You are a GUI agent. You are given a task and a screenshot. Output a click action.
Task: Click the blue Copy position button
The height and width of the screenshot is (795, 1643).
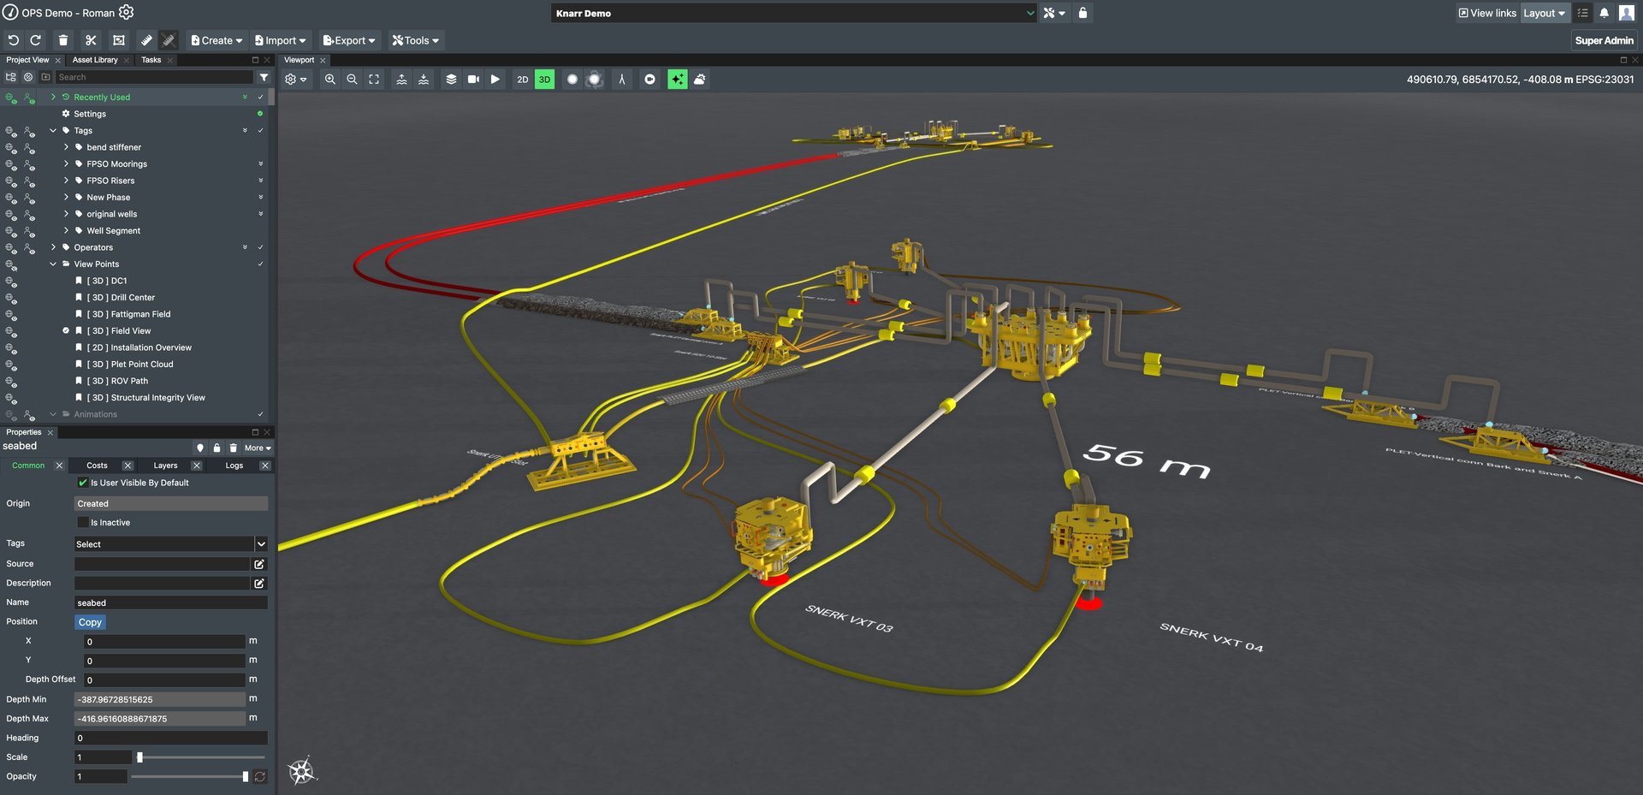pos(90,622)
